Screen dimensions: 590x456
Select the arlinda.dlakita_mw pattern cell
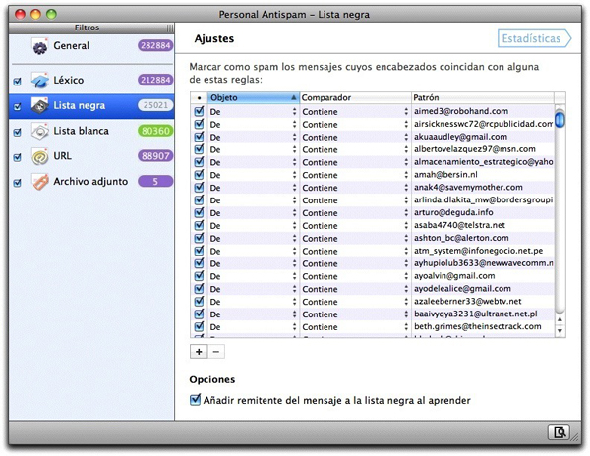pos(483,200)
